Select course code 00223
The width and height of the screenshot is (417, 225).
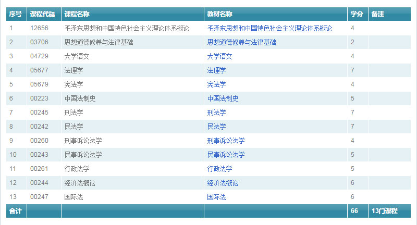pyautogui.click(x=40, y=98)
